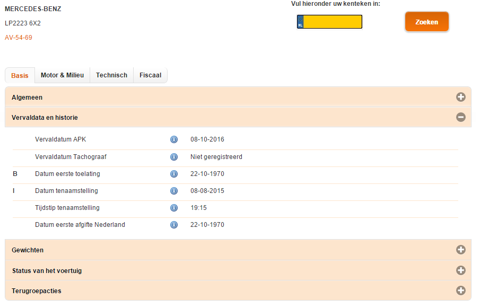
Task: Click info icon for Datum eerste afgifte Nederland
Action: 173,225
